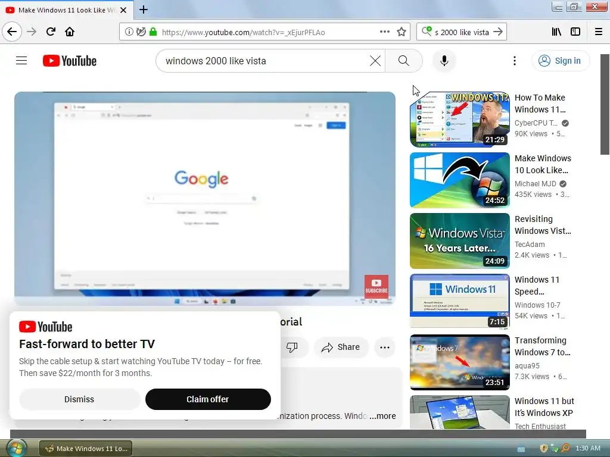The width and height of the screenshot is (610, 457).
Task: Bookmark this page with the star icon
Action: (x=402, y=32)
